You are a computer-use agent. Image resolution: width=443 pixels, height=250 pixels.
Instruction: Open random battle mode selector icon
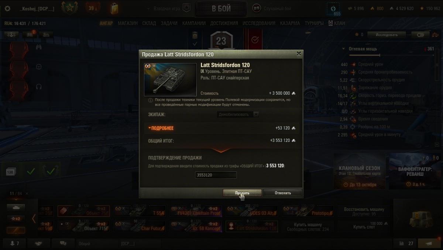[x=256, y=8]
